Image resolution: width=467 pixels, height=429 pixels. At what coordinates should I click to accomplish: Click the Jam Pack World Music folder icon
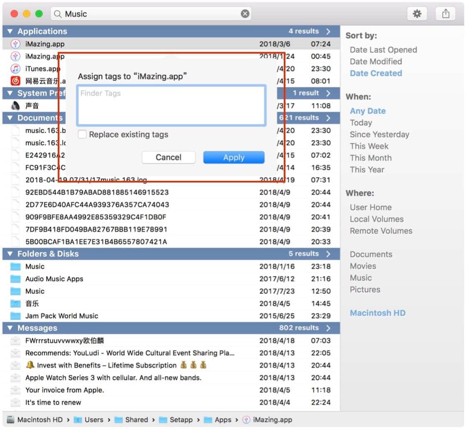tap(15, 316)
